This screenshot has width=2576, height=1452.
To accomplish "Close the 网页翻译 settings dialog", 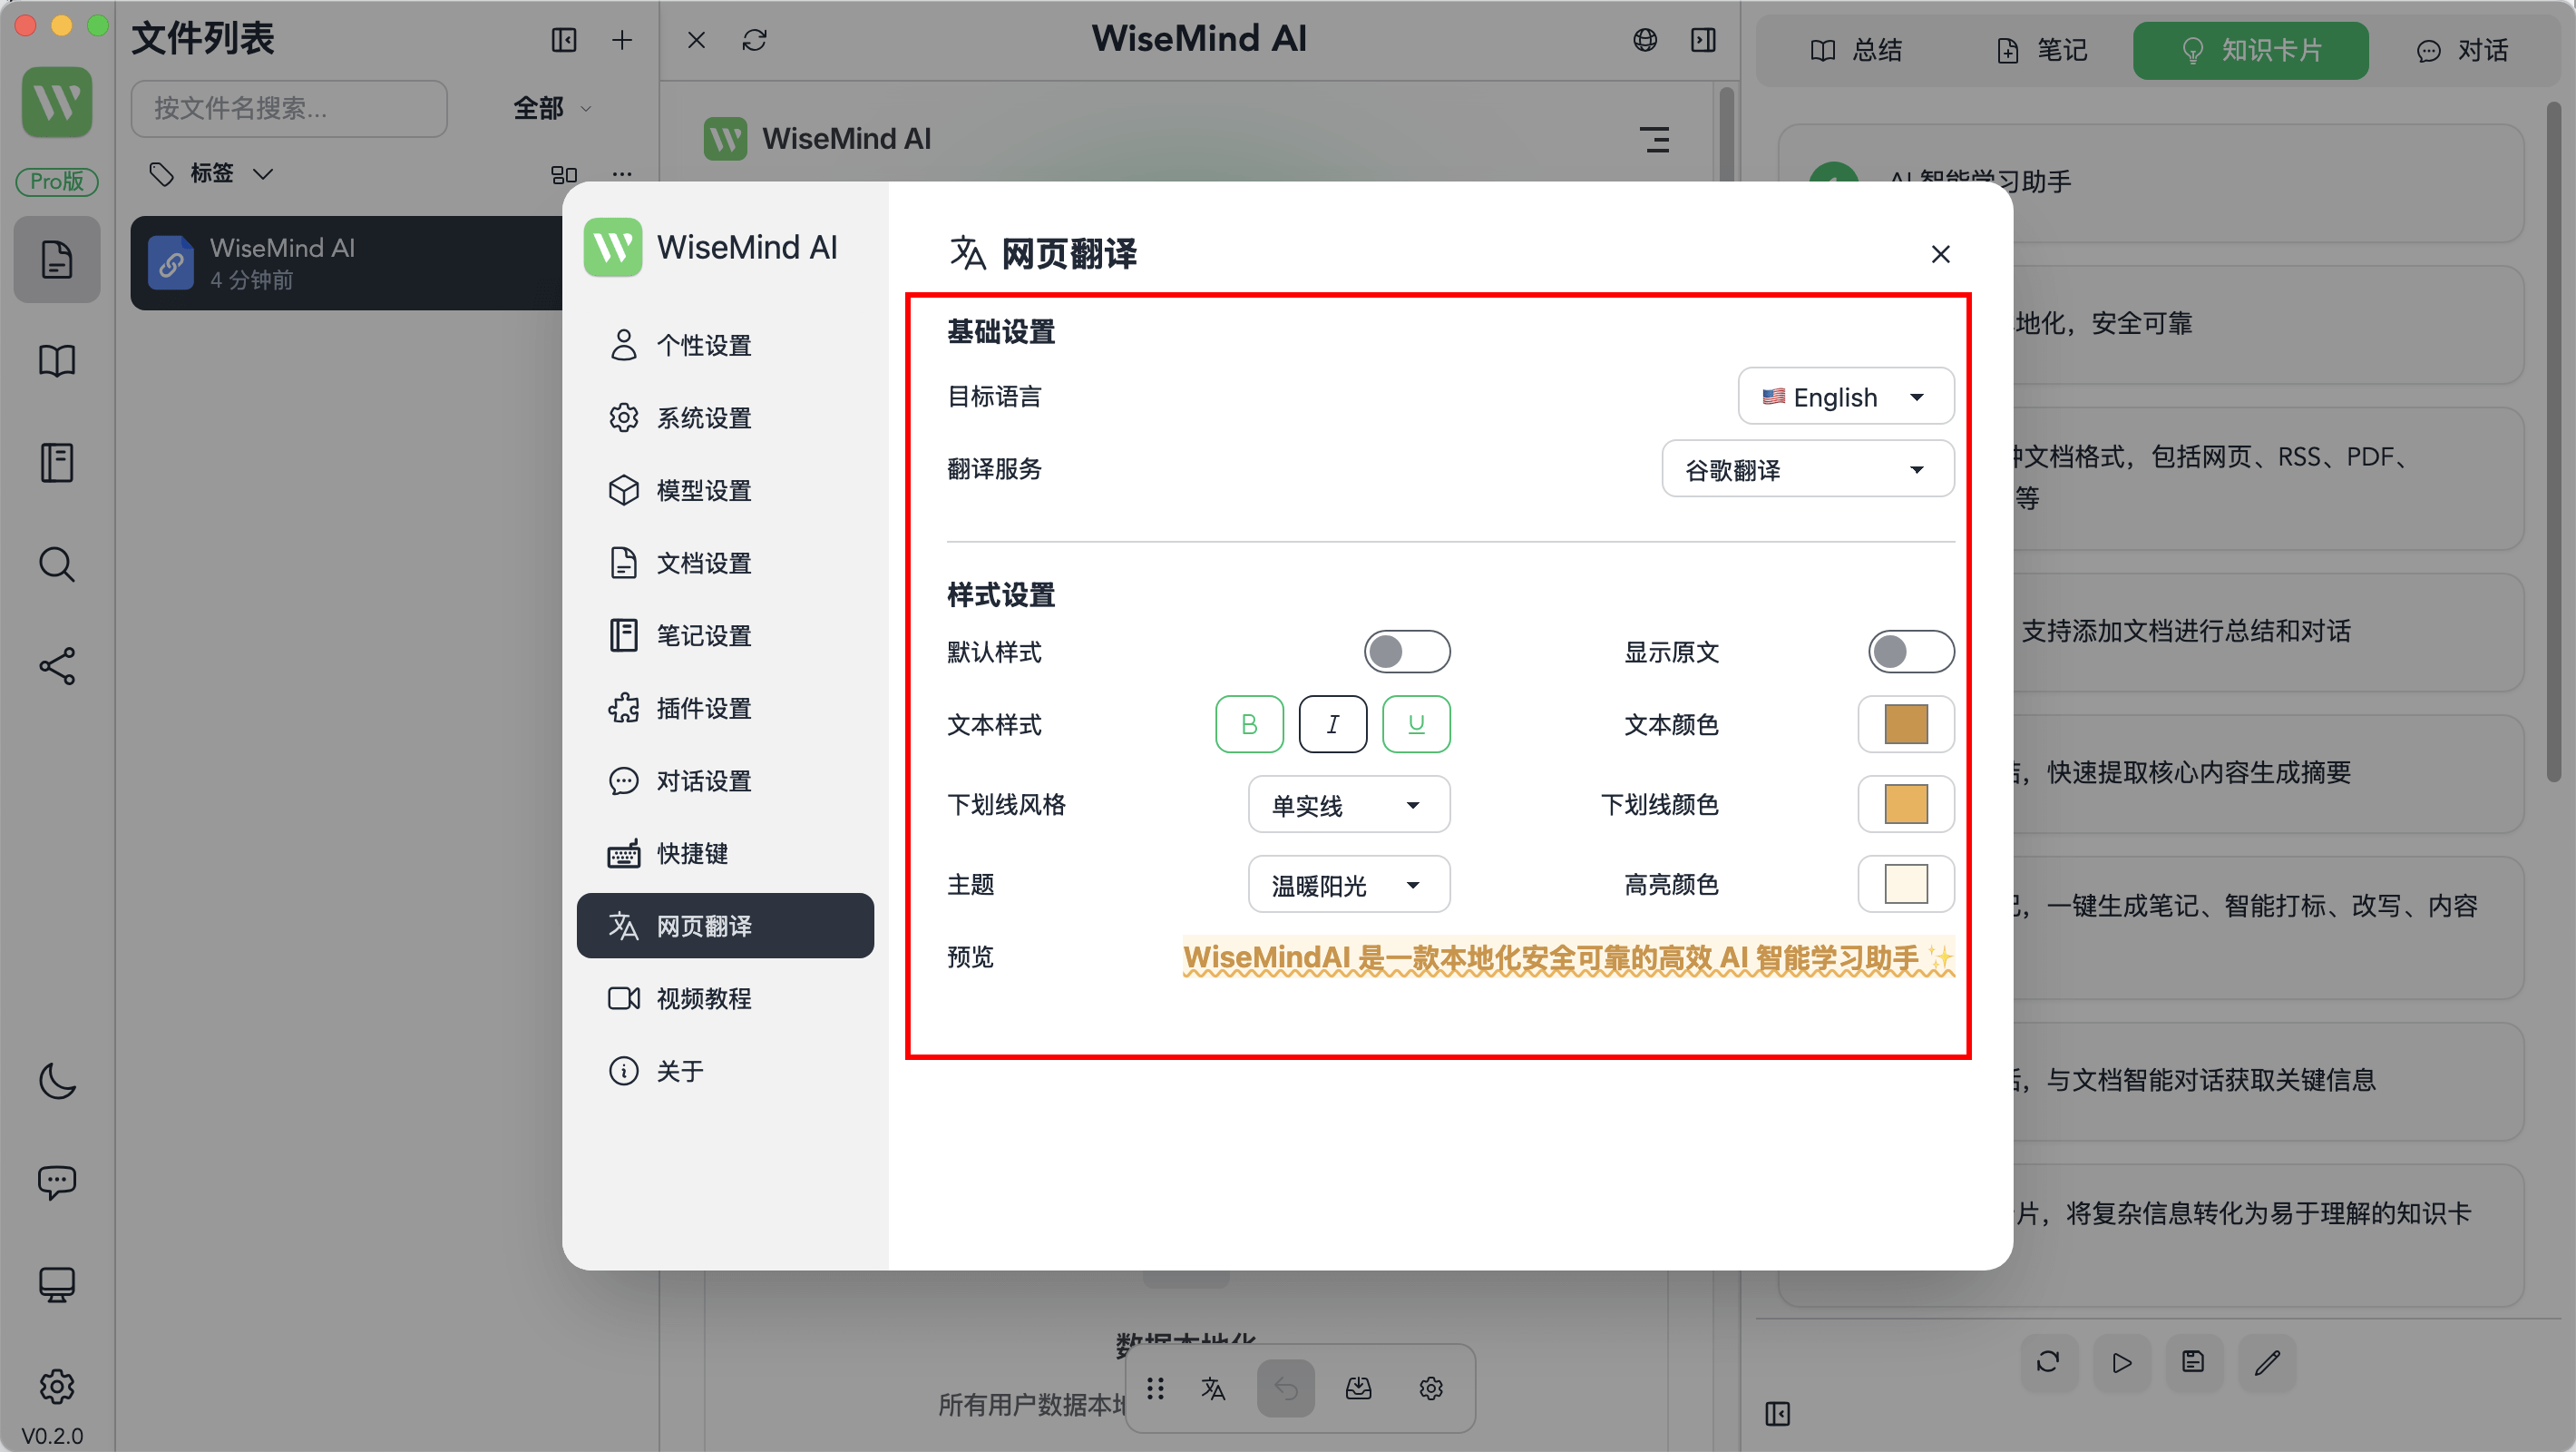I will point(1941,254).
